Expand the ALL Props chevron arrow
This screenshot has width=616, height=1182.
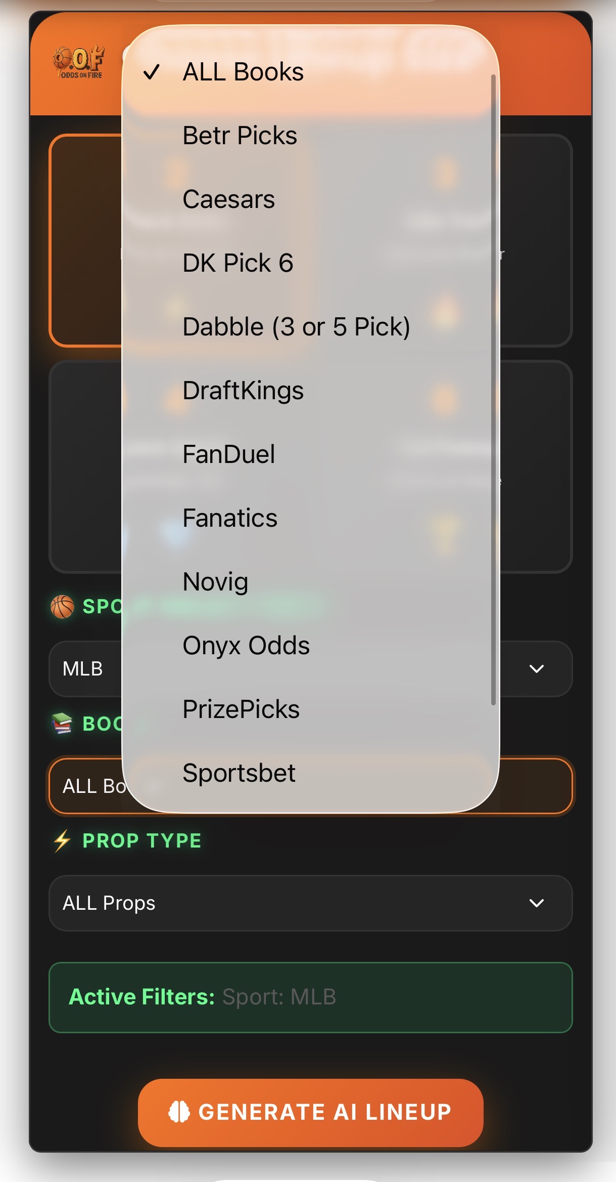536,903
